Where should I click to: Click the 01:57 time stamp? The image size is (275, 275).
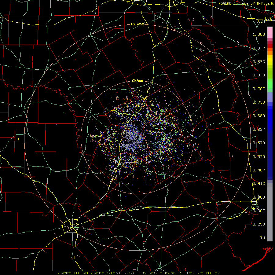pyautogui.click(x=213, y=273)
